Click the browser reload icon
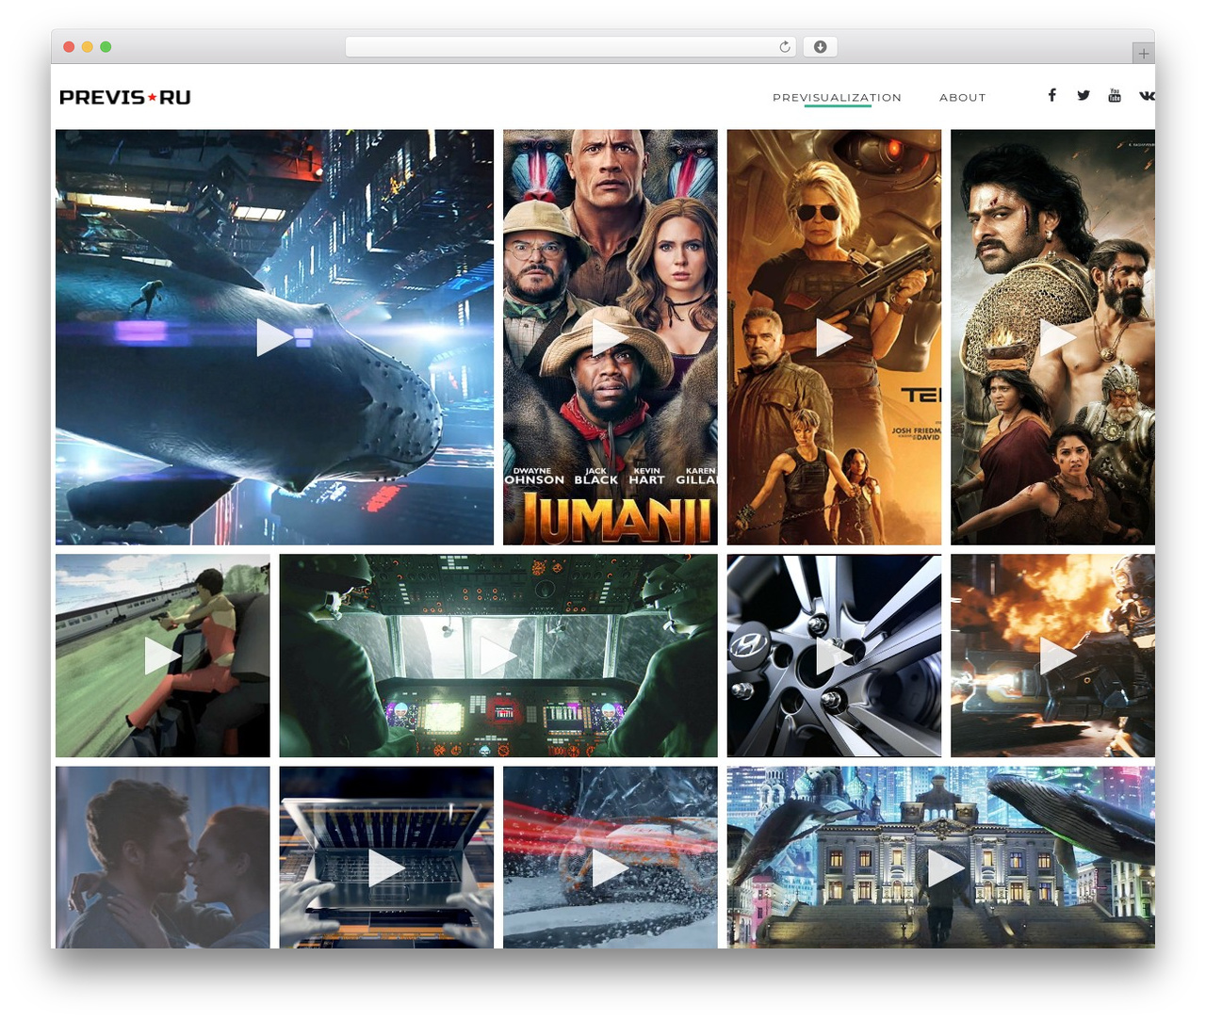 (x=785, y=47)
